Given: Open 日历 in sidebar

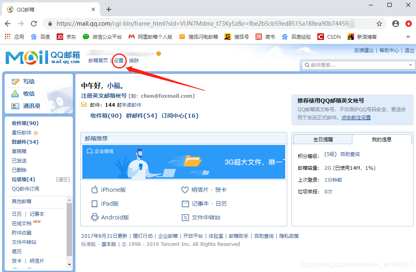Looking at the screenshot, I should (x=17, y=214).
